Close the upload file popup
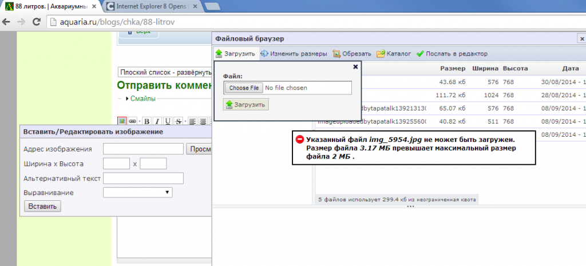Viewport: 586px width, 266px height. coord(355,66)
